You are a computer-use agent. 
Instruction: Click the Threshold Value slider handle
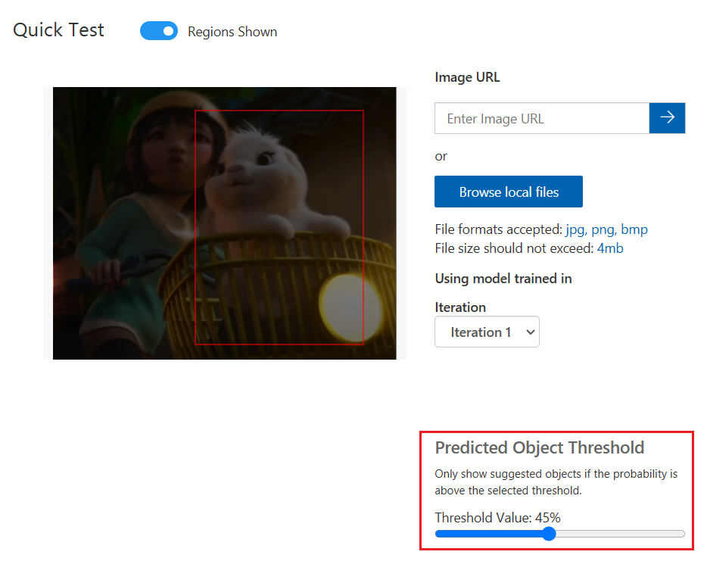(x=549, y=534)
